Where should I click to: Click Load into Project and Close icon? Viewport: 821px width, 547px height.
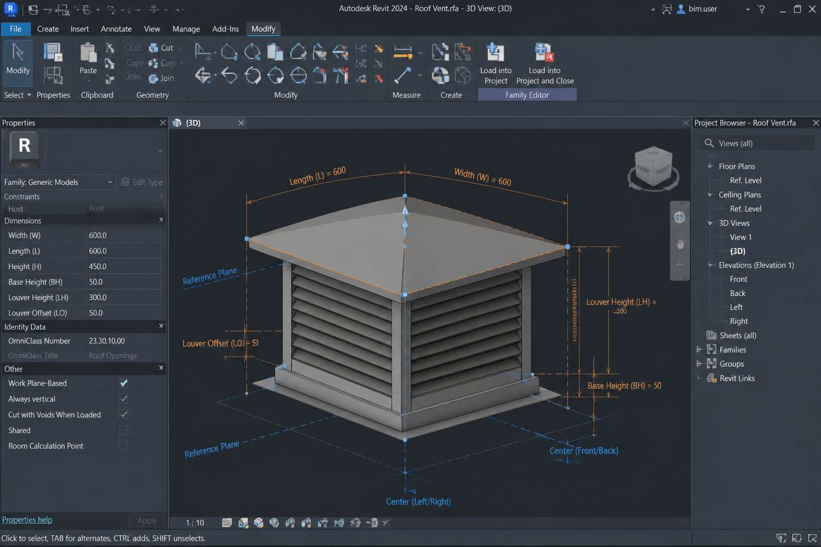point(544,53)
